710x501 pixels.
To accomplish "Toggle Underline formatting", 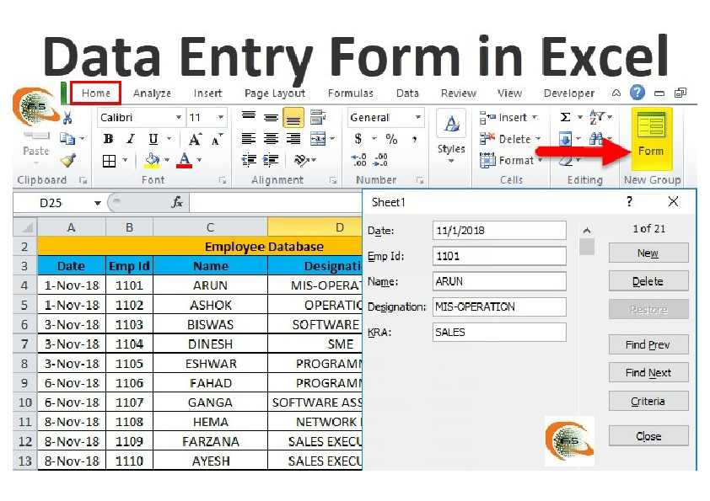I will [153, 139].
